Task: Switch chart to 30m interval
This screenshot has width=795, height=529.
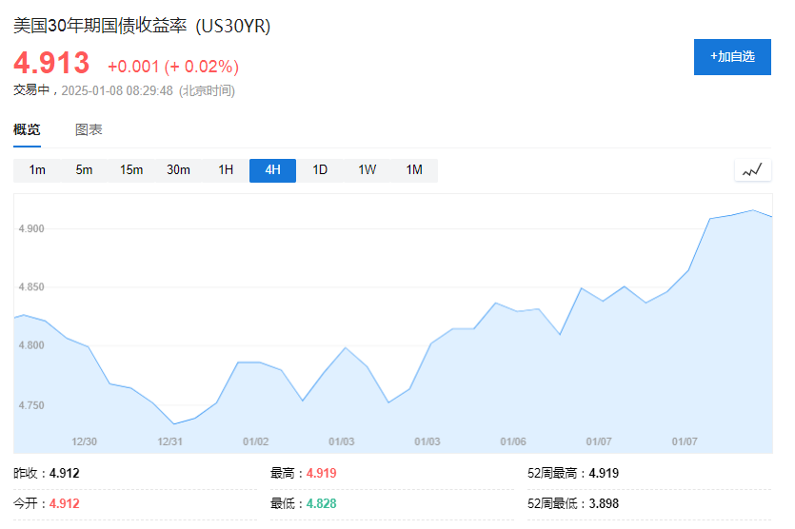Action: click(x=178, y=170)
